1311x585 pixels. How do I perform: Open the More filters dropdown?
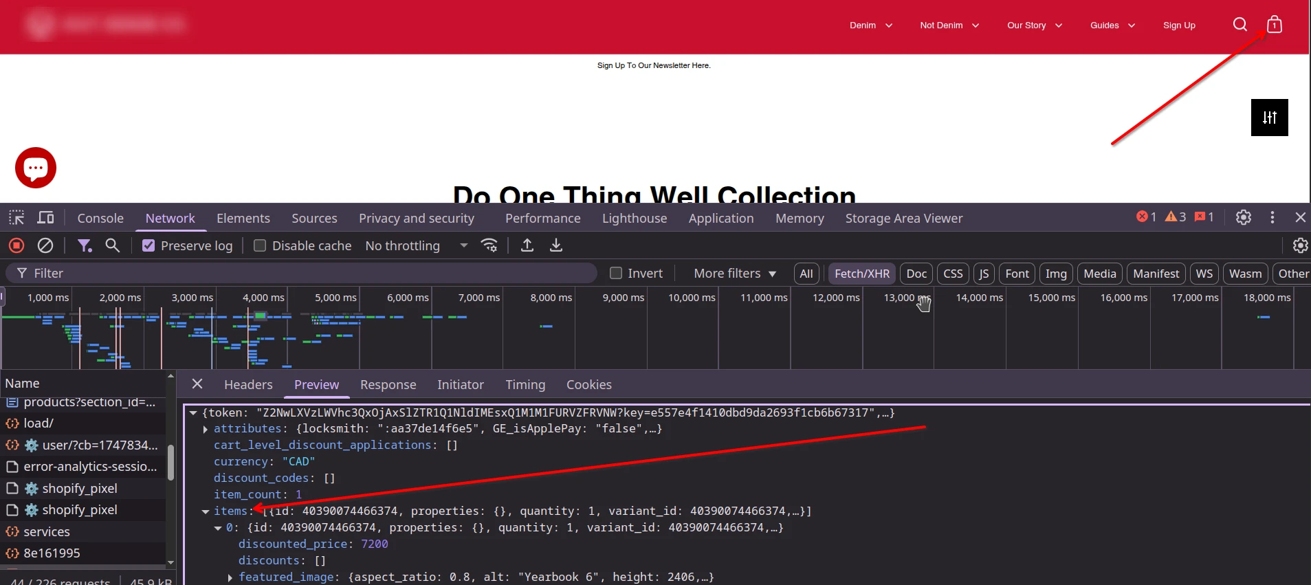point(735,273)
